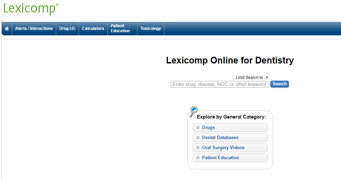Browse the Dental Databases category
341x181 pixels.
click(x=220, y=138)
